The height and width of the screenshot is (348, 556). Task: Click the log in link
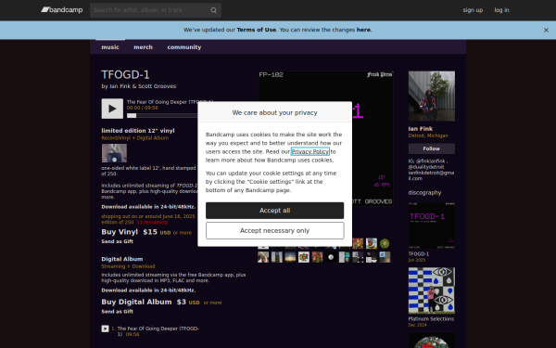tap(501, 10)
